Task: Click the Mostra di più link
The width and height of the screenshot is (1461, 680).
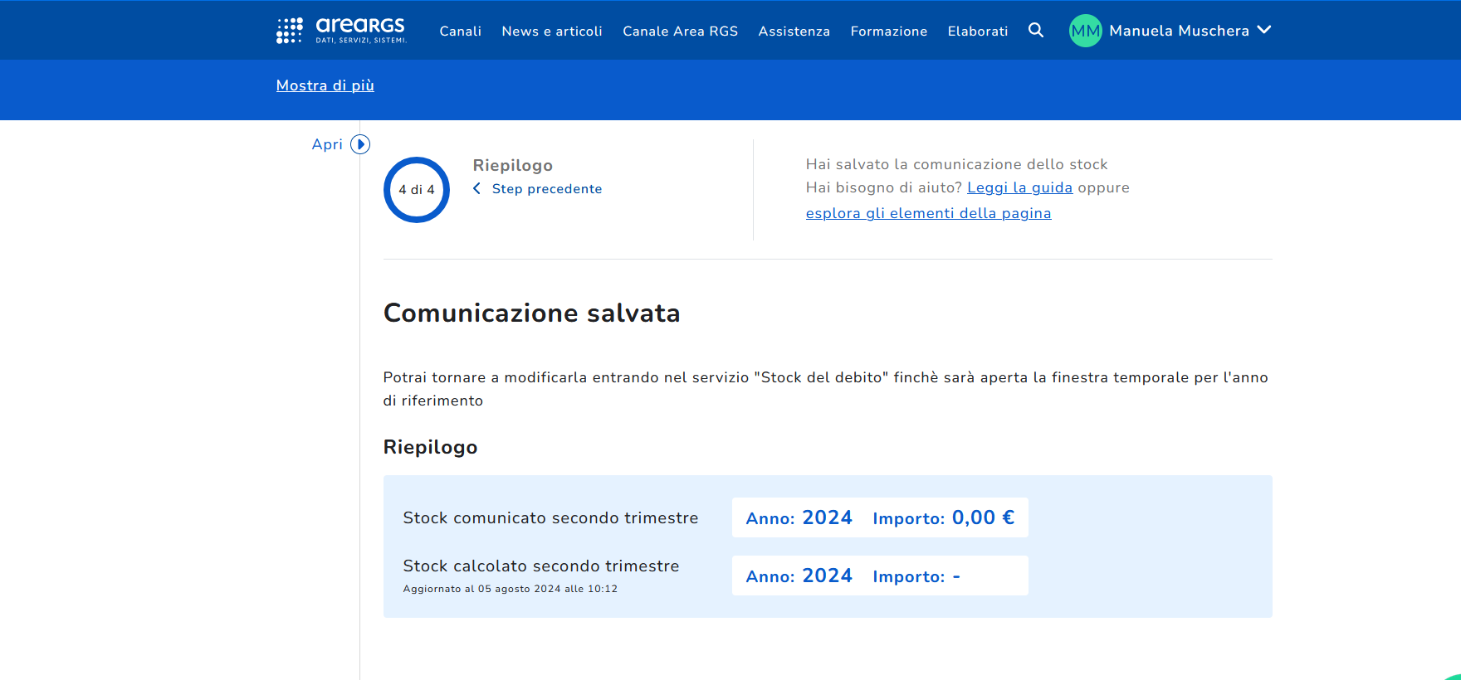Action: point(325,85)
